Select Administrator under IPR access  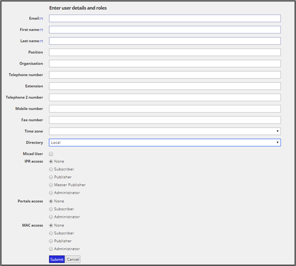tap(51, 193)
